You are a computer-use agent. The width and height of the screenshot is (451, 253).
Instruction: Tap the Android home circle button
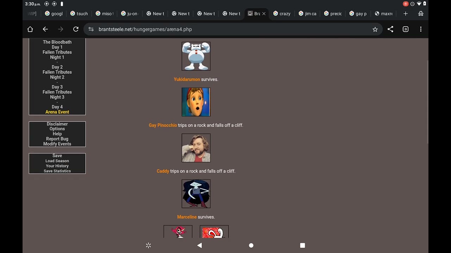pyautogui.click(x=251, y=245)
